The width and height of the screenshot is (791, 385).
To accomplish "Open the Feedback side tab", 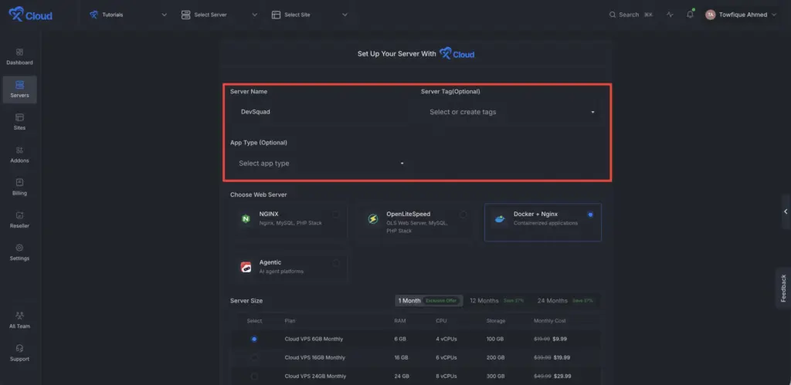I will [783, 288].
